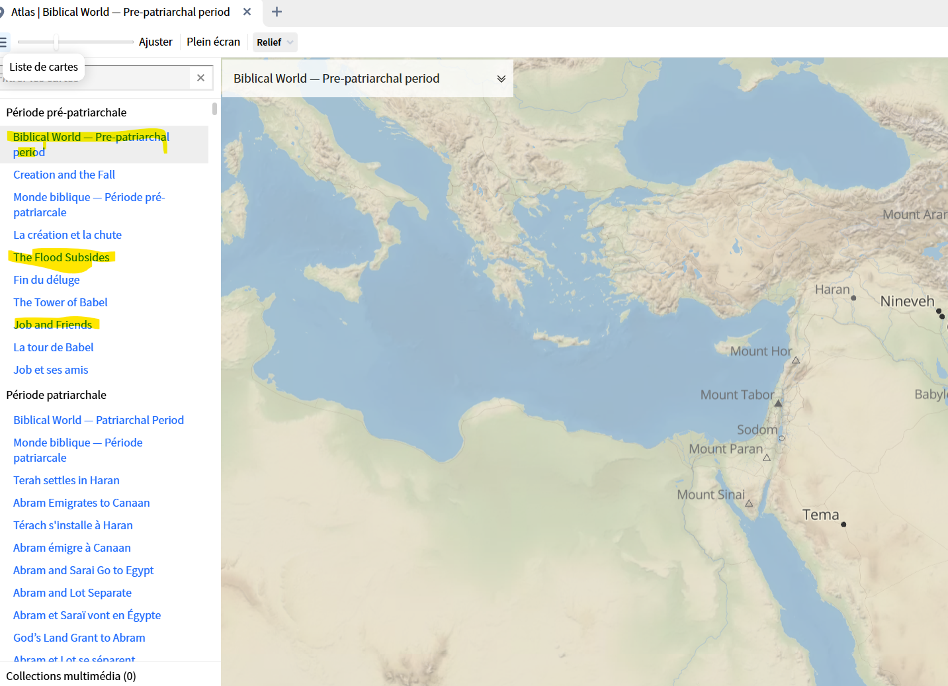Open Abram Emigrates to Canaan map
Image resolution: width=948 pixels, height=686 pixels.
pos(81,503)
